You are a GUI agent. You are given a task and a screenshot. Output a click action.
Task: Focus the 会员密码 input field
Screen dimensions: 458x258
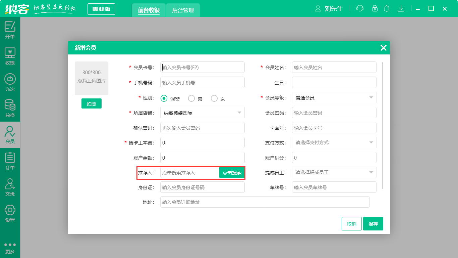334,113
